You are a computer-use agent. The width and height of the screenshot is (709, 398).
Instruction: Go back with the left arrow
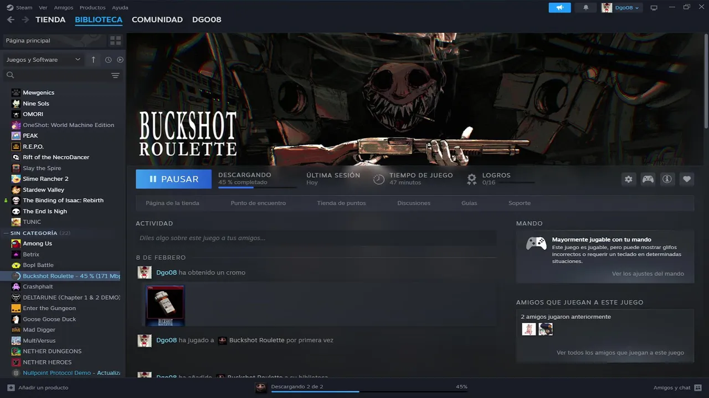[11, 19]
